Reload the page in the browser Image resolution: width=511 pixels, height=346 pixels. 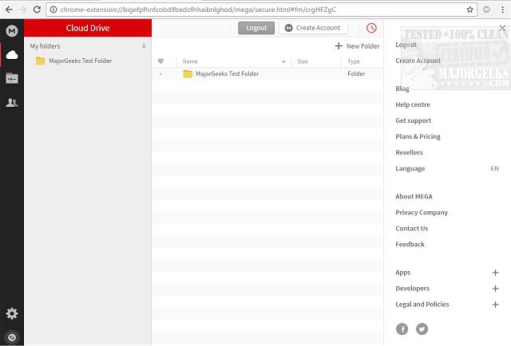37,9
